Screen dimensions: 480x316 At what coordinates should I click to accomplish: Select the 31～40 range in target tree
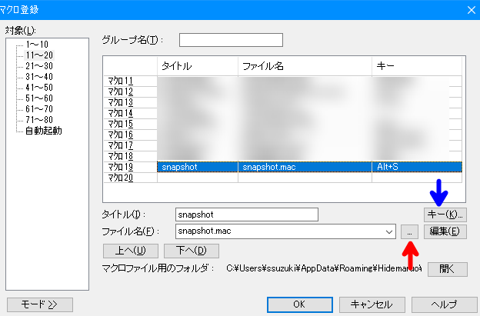coord(39,76)
